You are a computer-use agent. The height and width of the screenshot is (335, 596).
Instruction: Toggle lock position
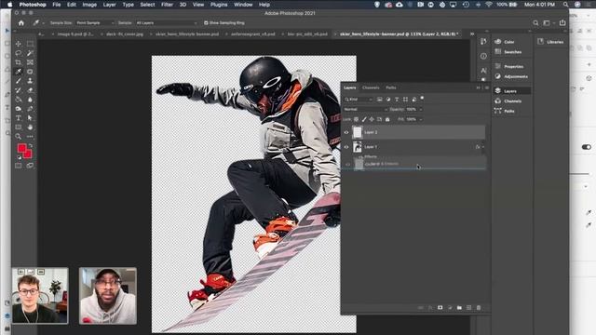pos(372,119)
